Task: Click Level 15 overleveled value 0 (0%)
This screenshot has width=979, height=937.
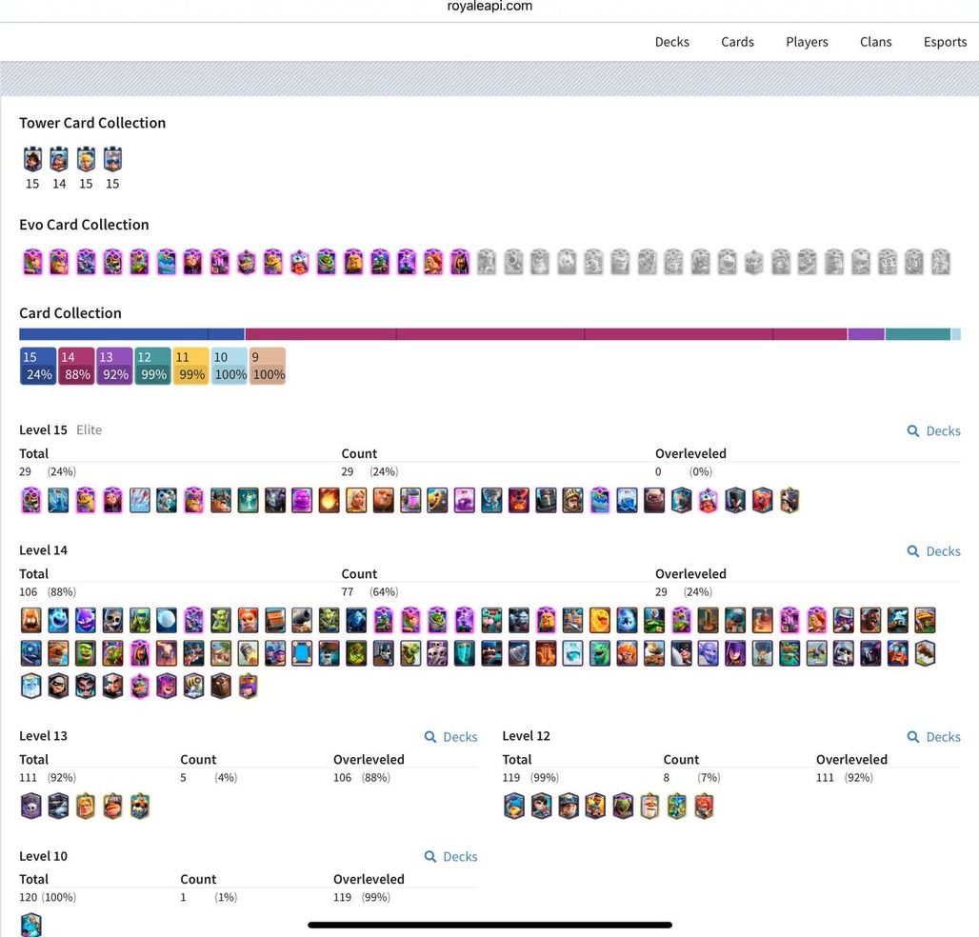Action: pyautogui.click(x=684, y=471)
